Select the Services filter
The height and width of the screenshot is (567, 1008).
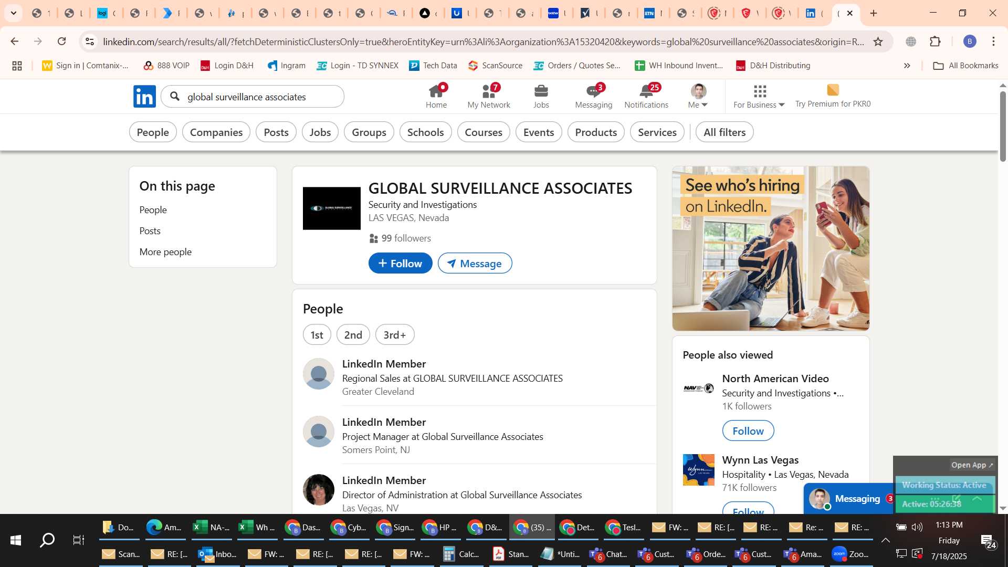(x=657, y=132)
